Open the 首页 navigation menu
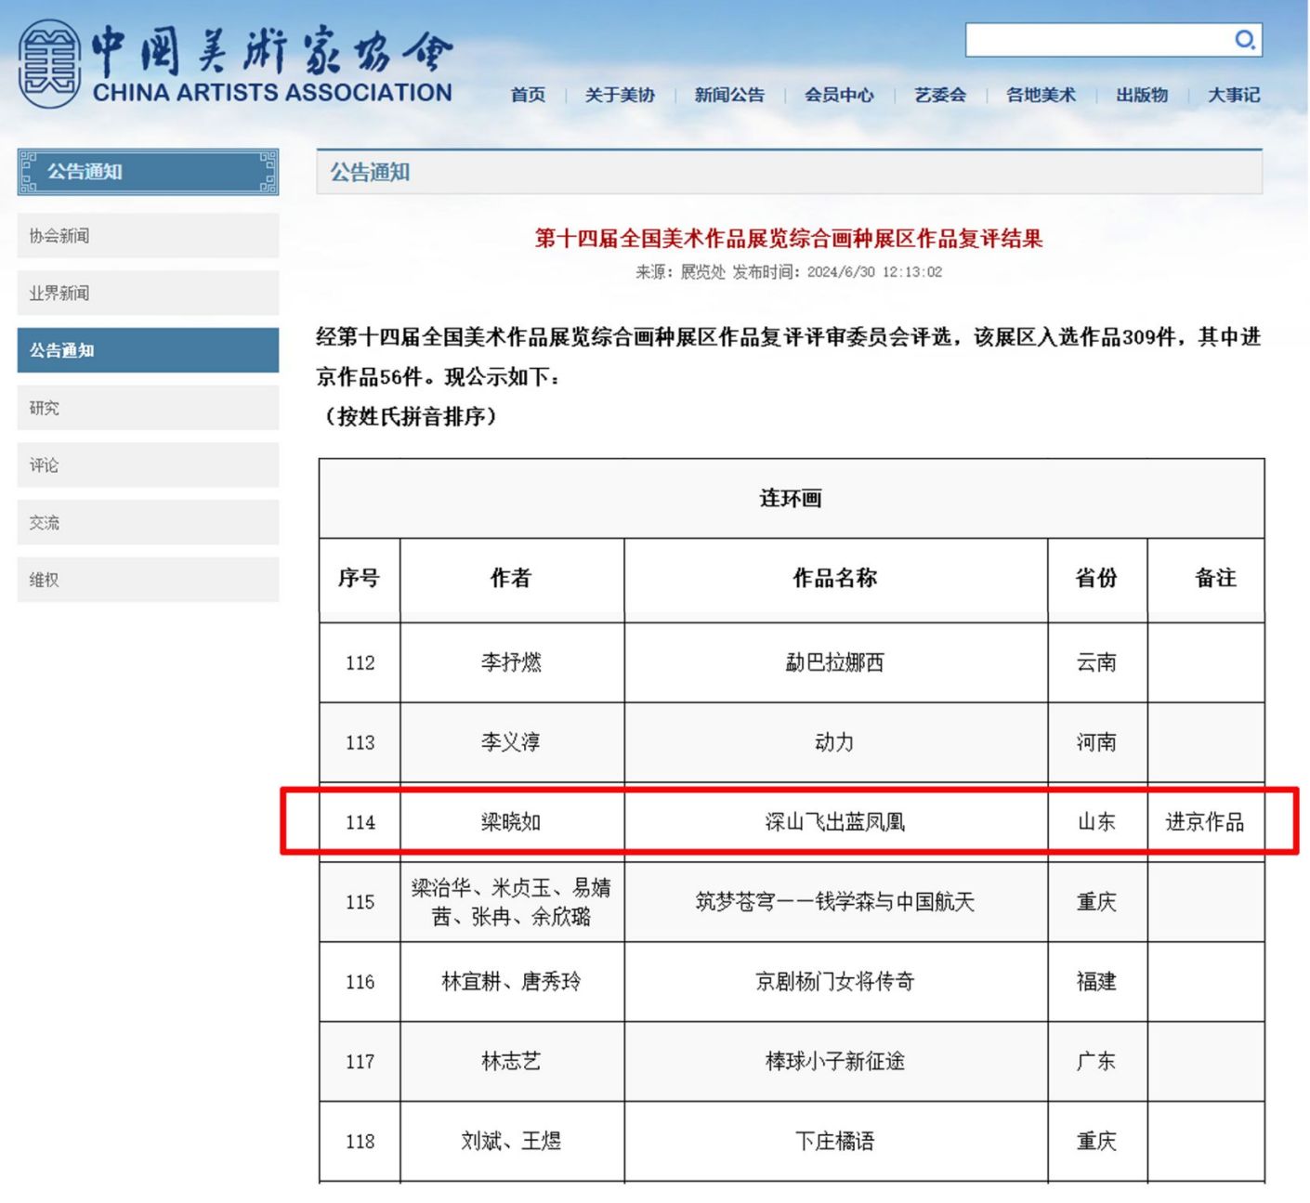This screenshot has width=1310, height=1203. [528, 95]
